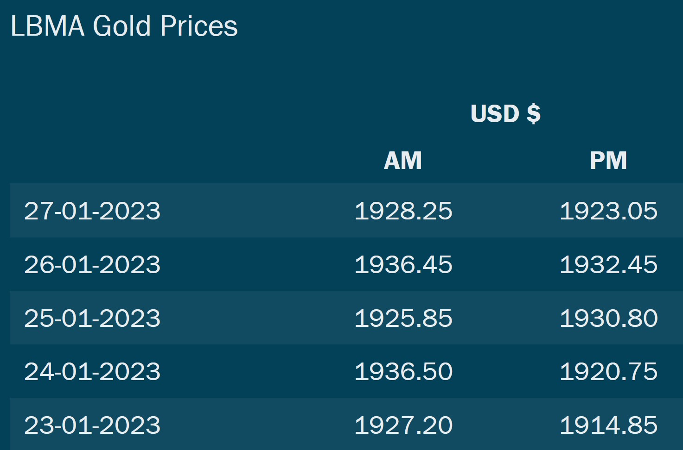This screenshot has height=450, width=683.
Task: Select the USD $ currency header
Action: pyautogui.click(x=505, y=113)
